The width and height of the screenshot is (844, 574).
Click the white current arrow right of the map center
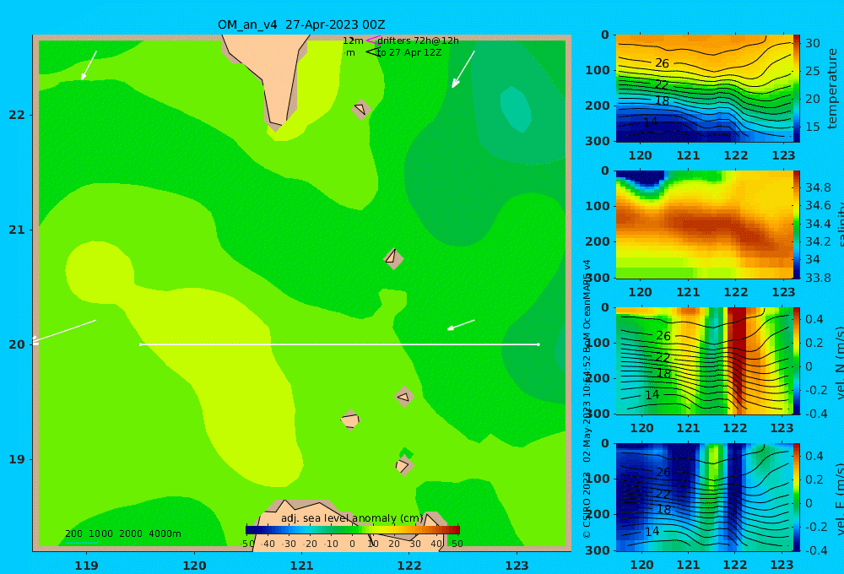(462, 325)
